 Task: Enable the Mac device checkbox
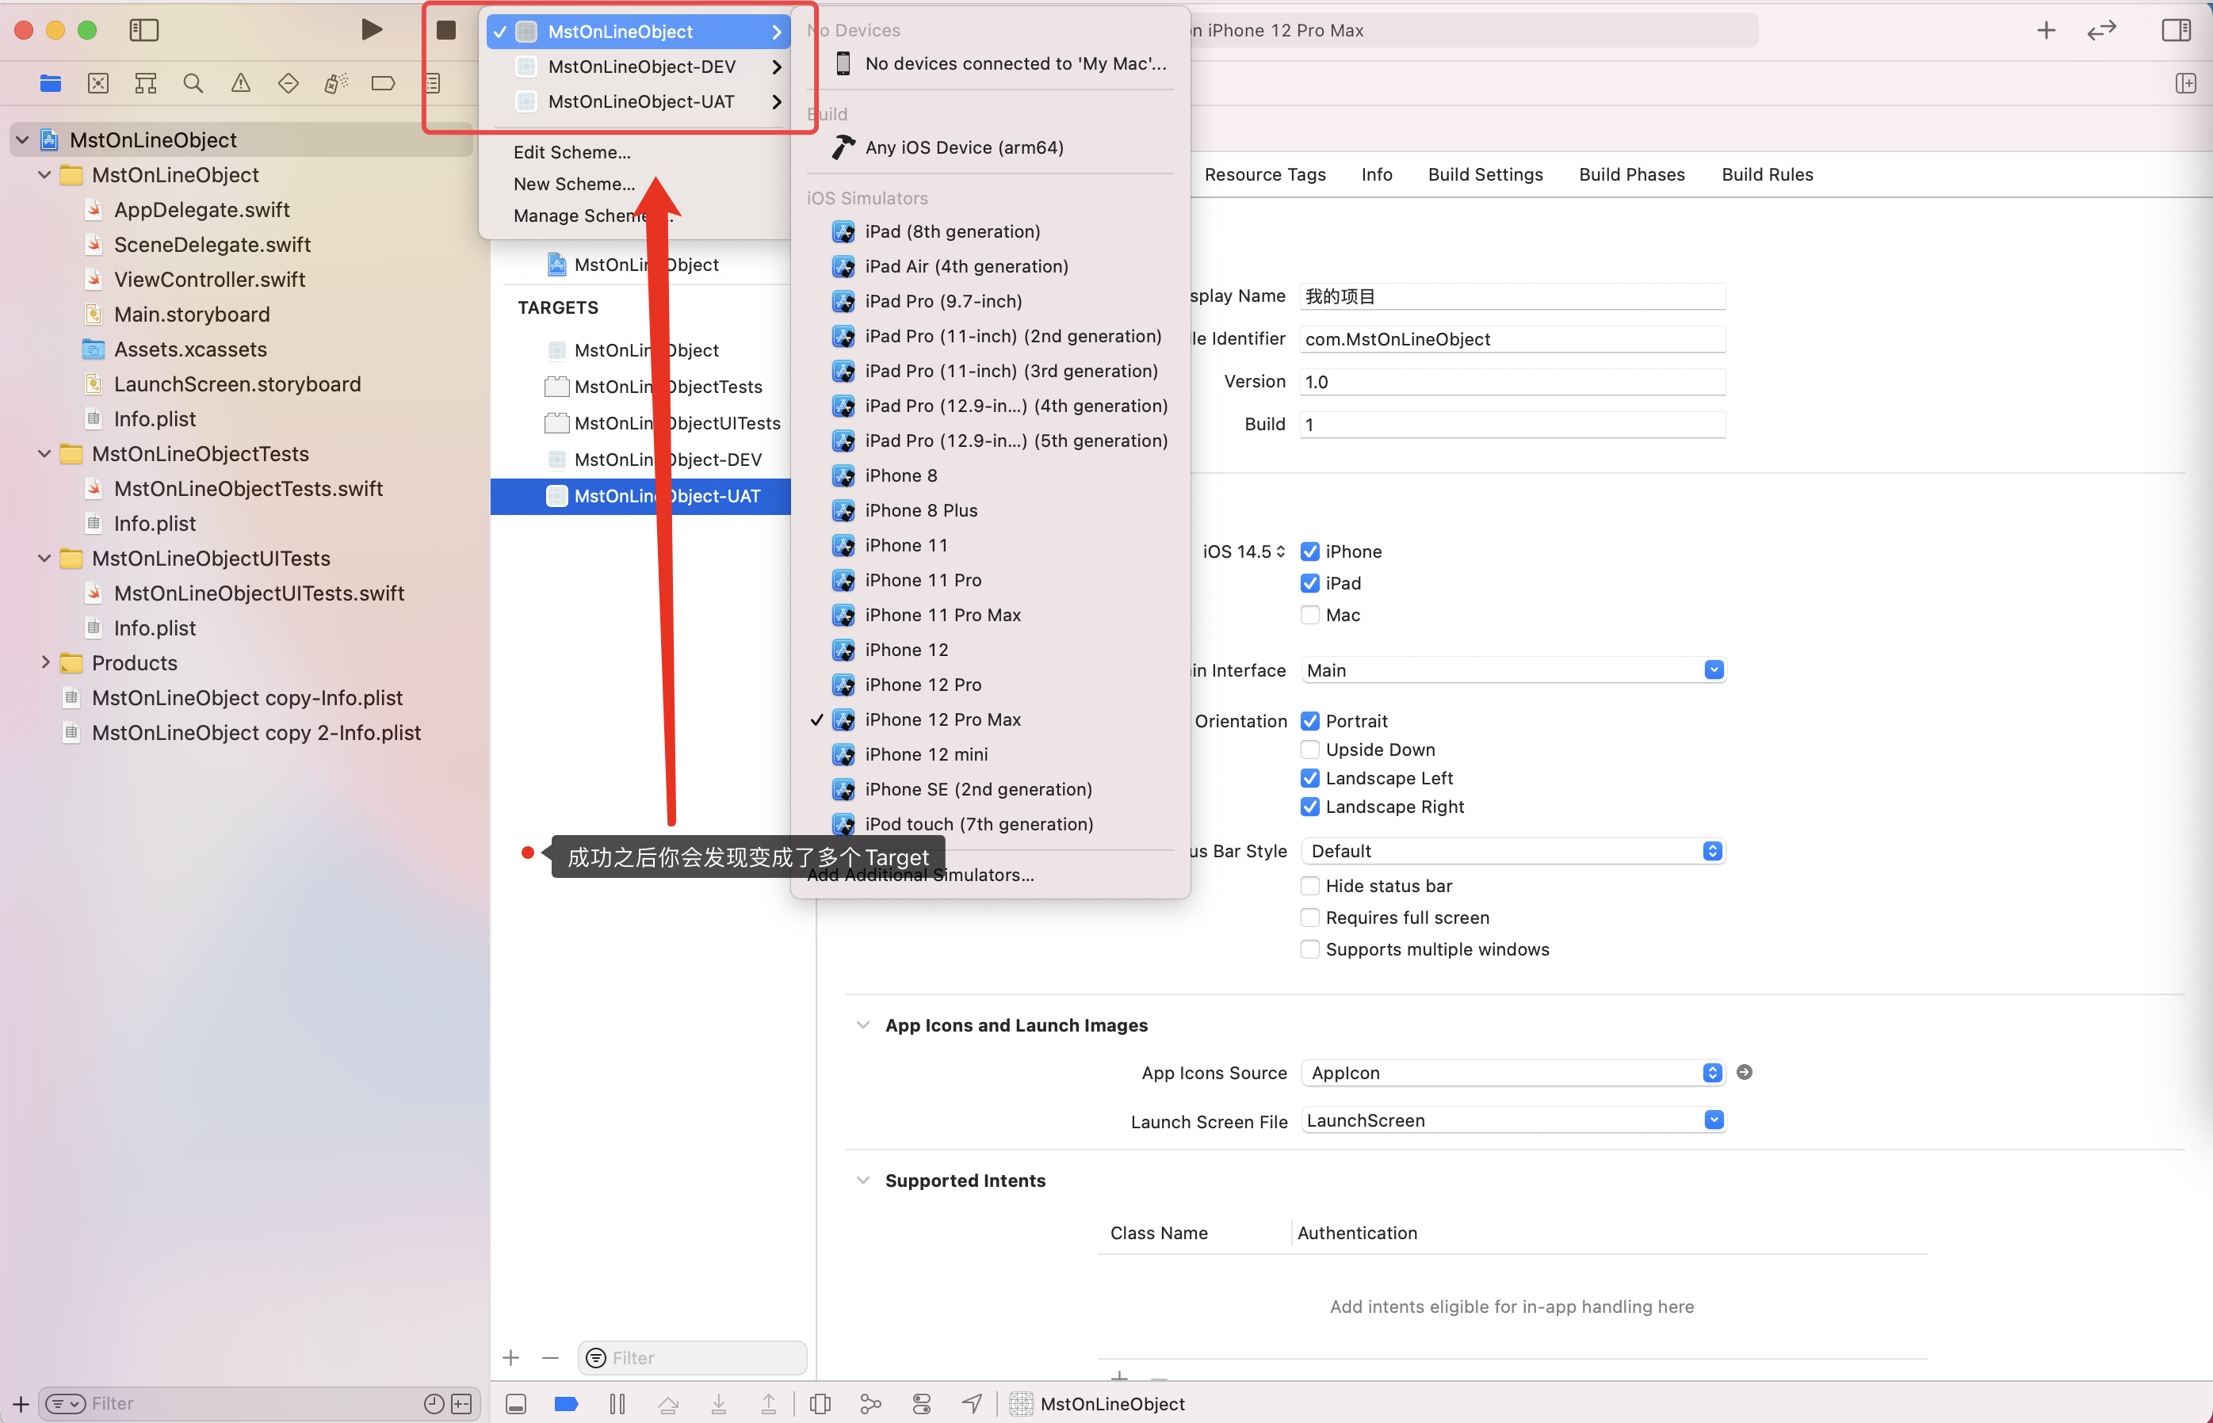(x=1311, y=616)
